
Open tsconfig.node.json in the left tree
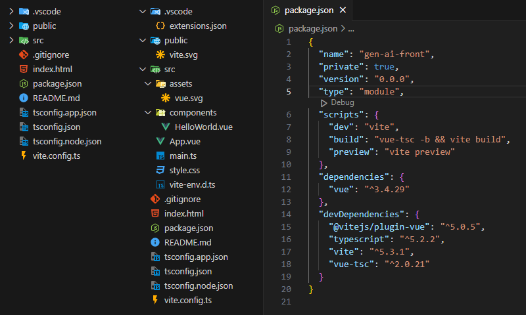click(x=67, y=141)
